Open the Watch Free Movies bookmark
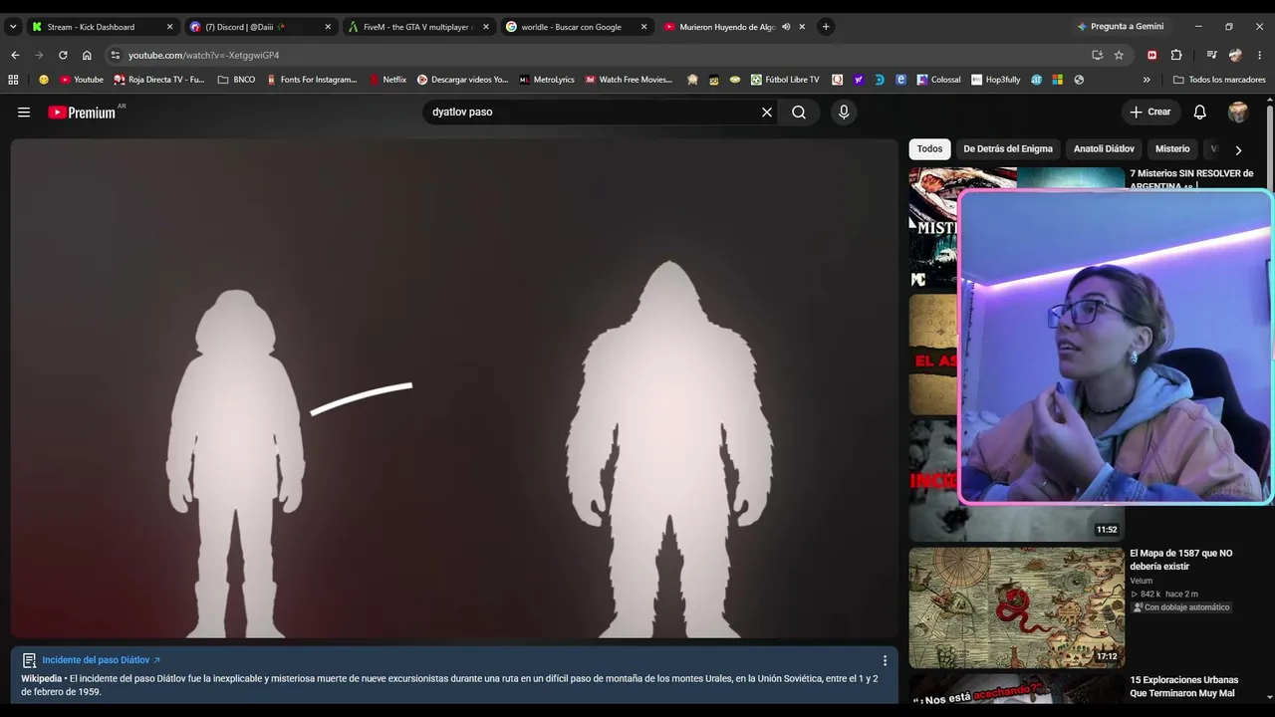The width and height of the screenshot is (1275, 717). [628, 80]
